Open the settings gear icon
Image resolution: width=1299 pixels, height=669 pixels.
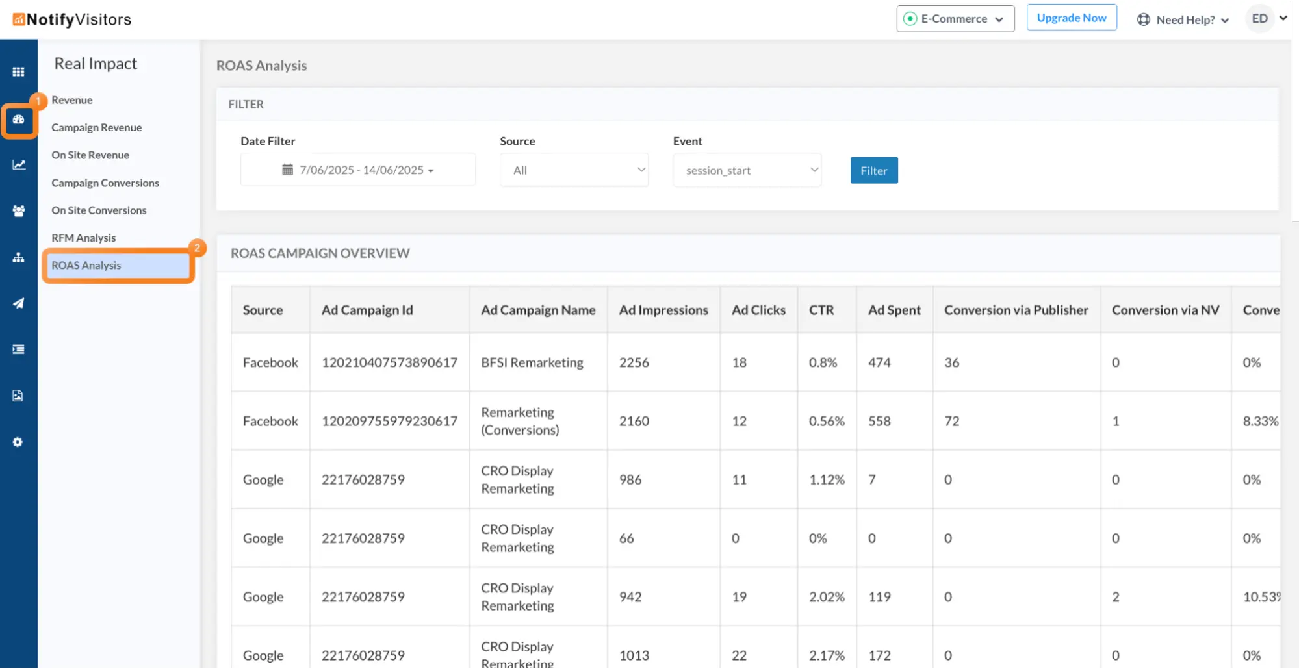[18, 442]
